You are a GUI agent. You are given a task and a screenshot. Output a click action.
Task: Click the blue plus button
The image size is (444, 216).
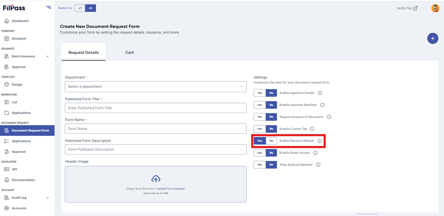(433, 38)
